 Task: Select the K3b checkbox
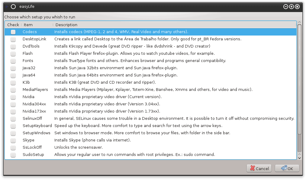tap(13, 82)
